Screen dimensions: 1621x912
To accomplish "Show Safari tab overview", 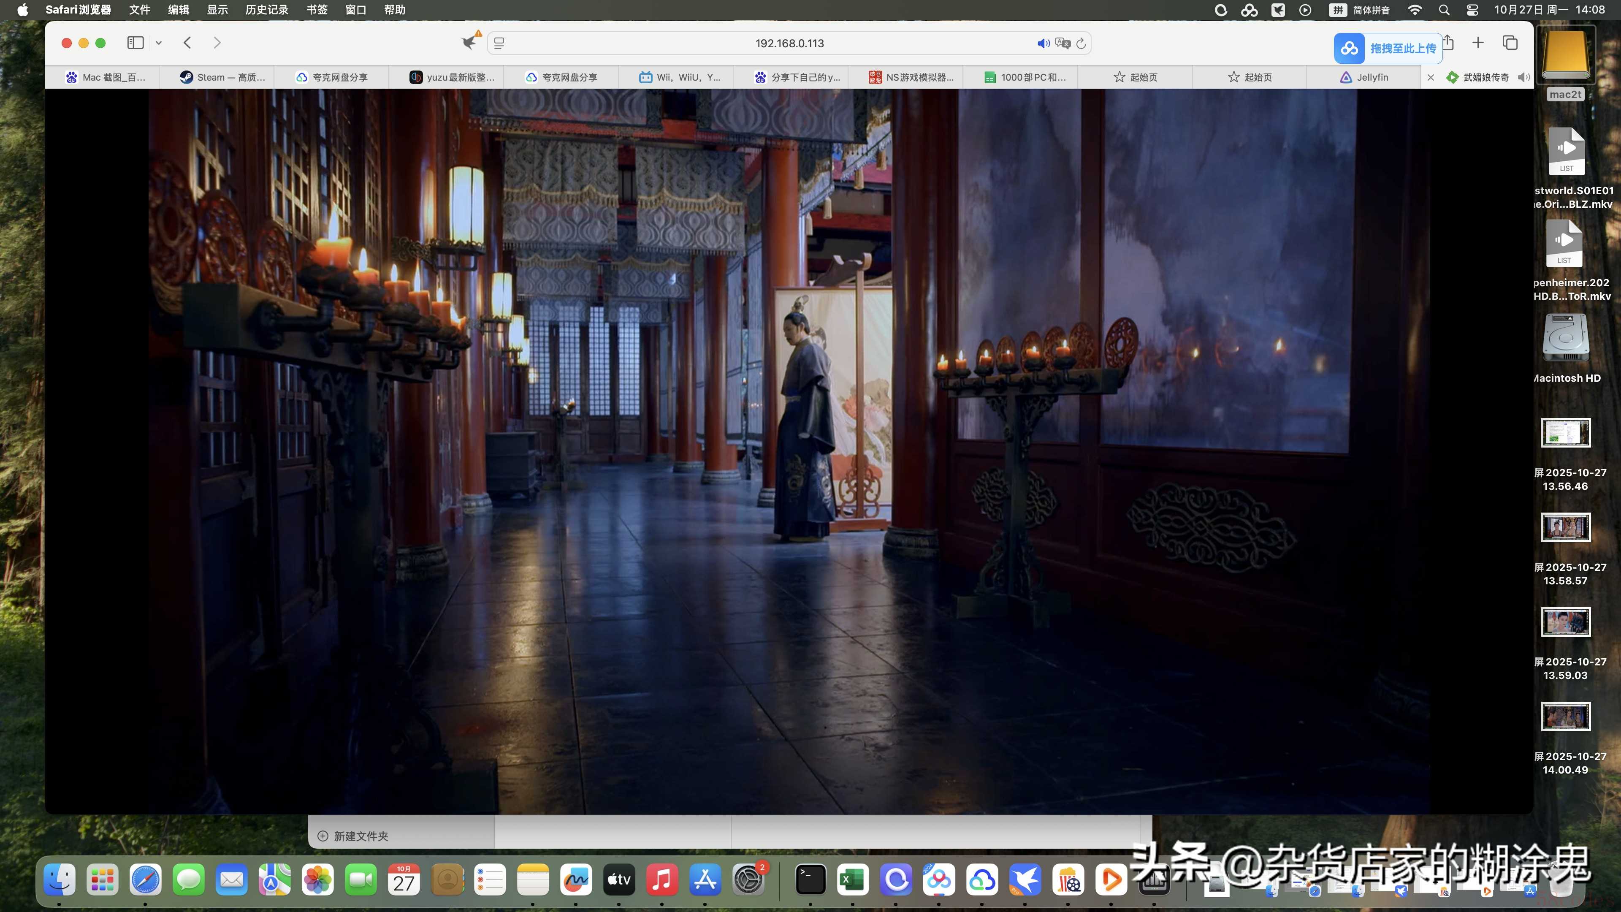I will tap(1510, 43).
